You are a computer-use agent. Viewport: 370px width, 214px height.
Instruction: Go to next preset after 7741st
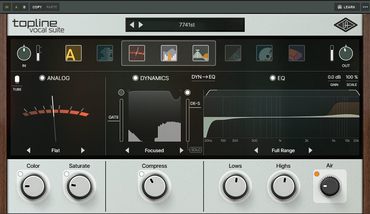(x=141, y=25)
